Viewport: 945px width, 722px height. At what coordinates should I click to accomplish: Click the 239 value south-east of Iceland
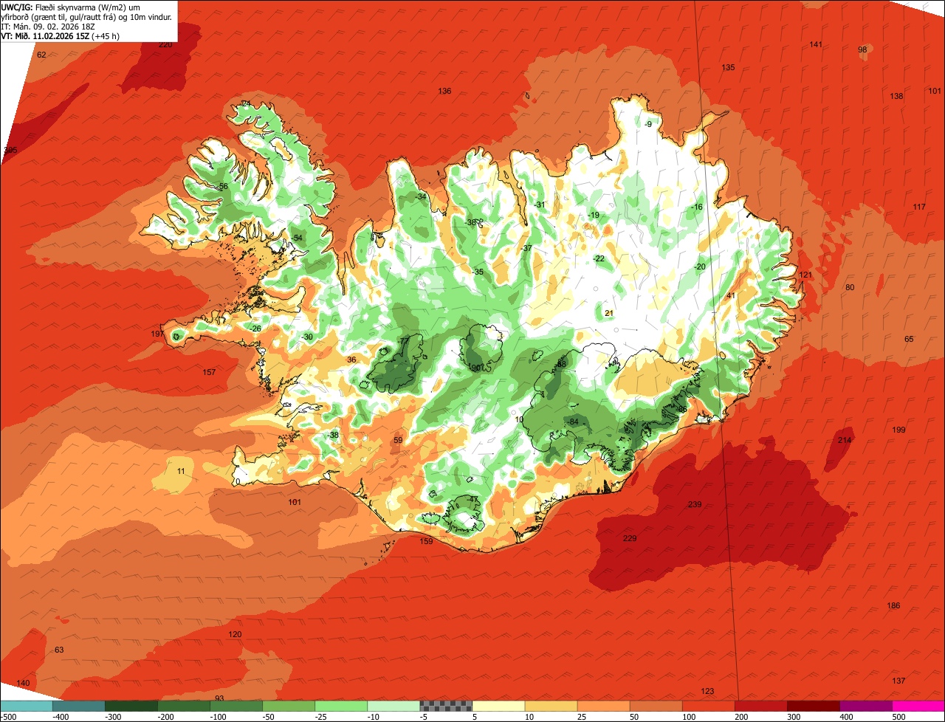(695, 504)
